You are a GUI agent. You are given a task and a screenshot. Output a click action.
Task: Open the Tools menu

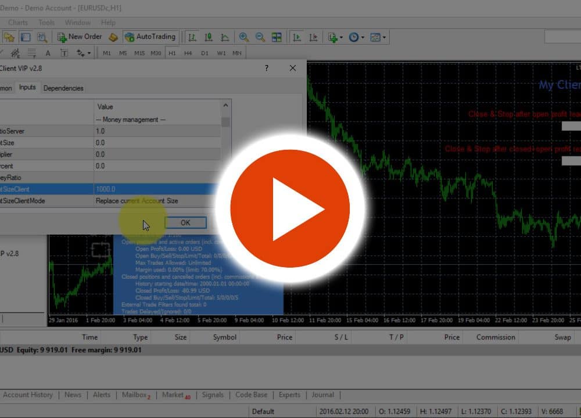46,23
